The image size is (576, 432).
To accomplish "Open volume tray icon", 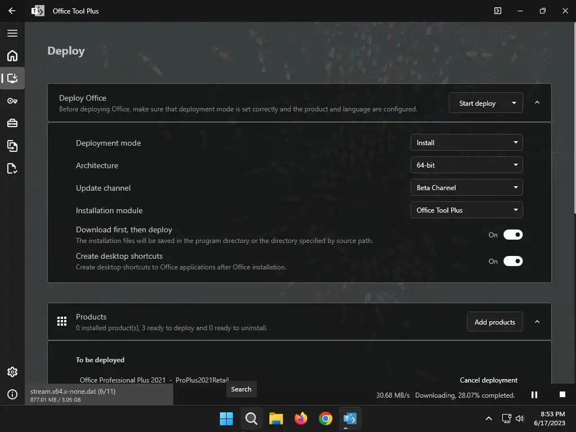I will pos(520,418).
